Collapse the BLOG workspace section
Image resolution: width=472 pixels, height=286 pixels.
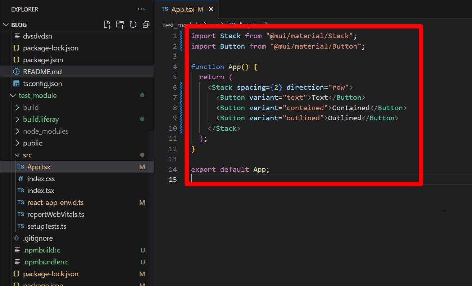pos(6,25)
